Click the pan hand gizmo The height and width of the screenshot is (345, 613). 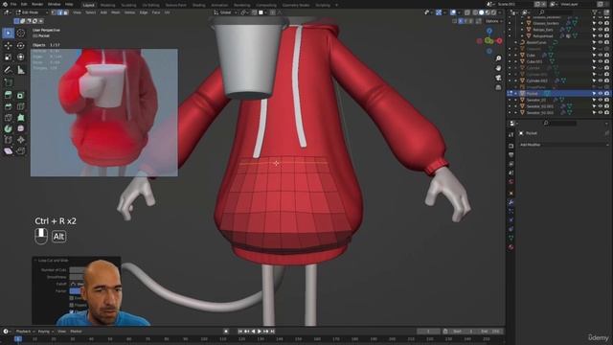pyautogui.click(x=498, y=68)
